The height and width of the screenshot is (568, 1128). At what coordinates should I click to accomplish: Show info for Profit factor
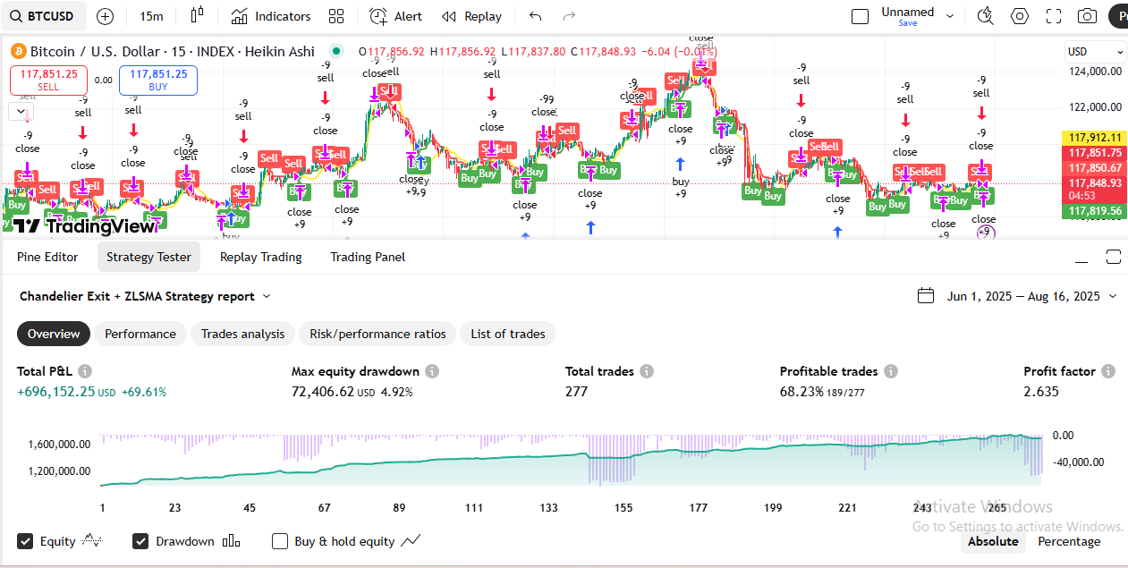coord(1108,371)
